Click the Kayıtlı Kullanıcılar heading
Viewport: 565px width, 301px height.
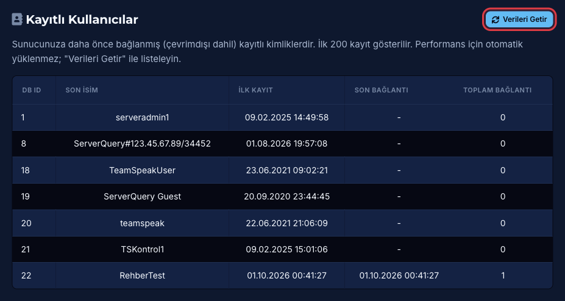pos(82,19)
